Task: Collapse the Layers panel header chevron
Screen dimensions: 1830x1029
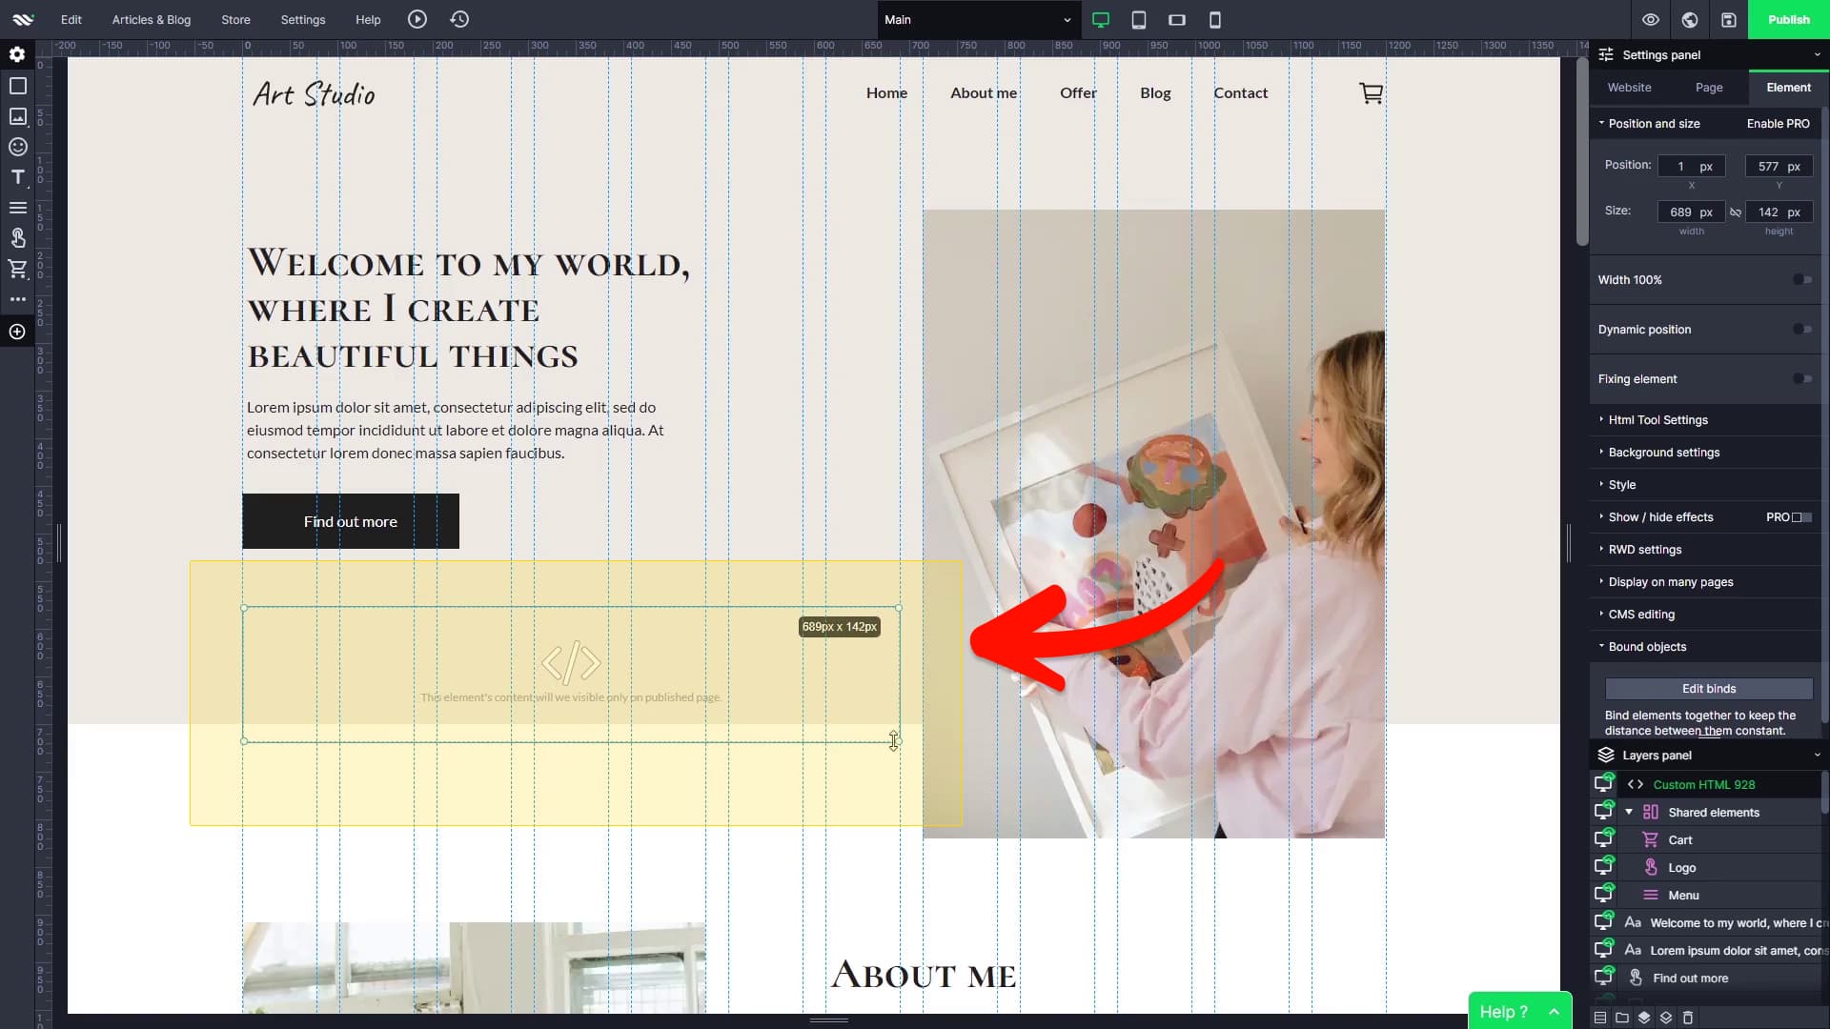Action: (x=1817, y=755)
